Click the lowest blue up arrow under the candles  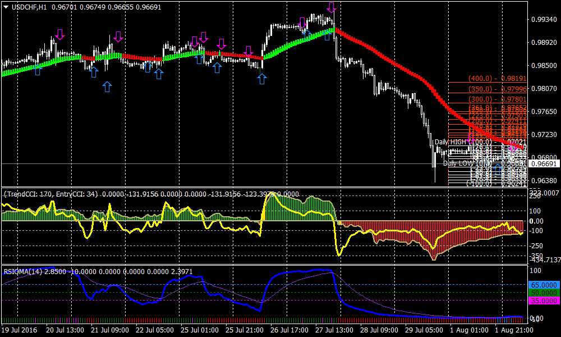107,86
